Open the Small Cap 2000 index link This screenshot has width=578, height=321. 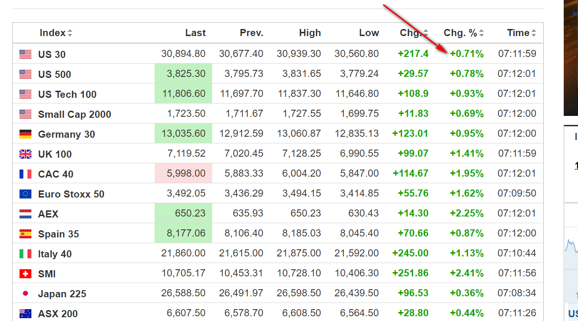75,114
